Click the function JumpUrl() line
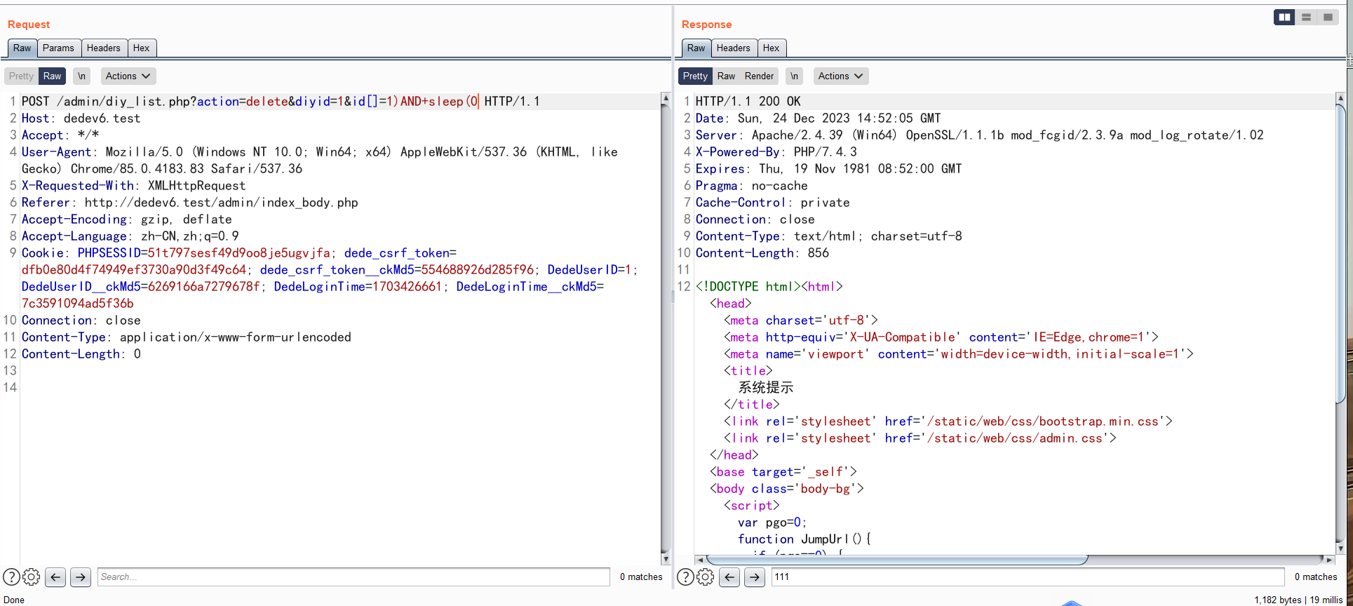This screenshot has width=1353, height=606. [x=804, y=539]
